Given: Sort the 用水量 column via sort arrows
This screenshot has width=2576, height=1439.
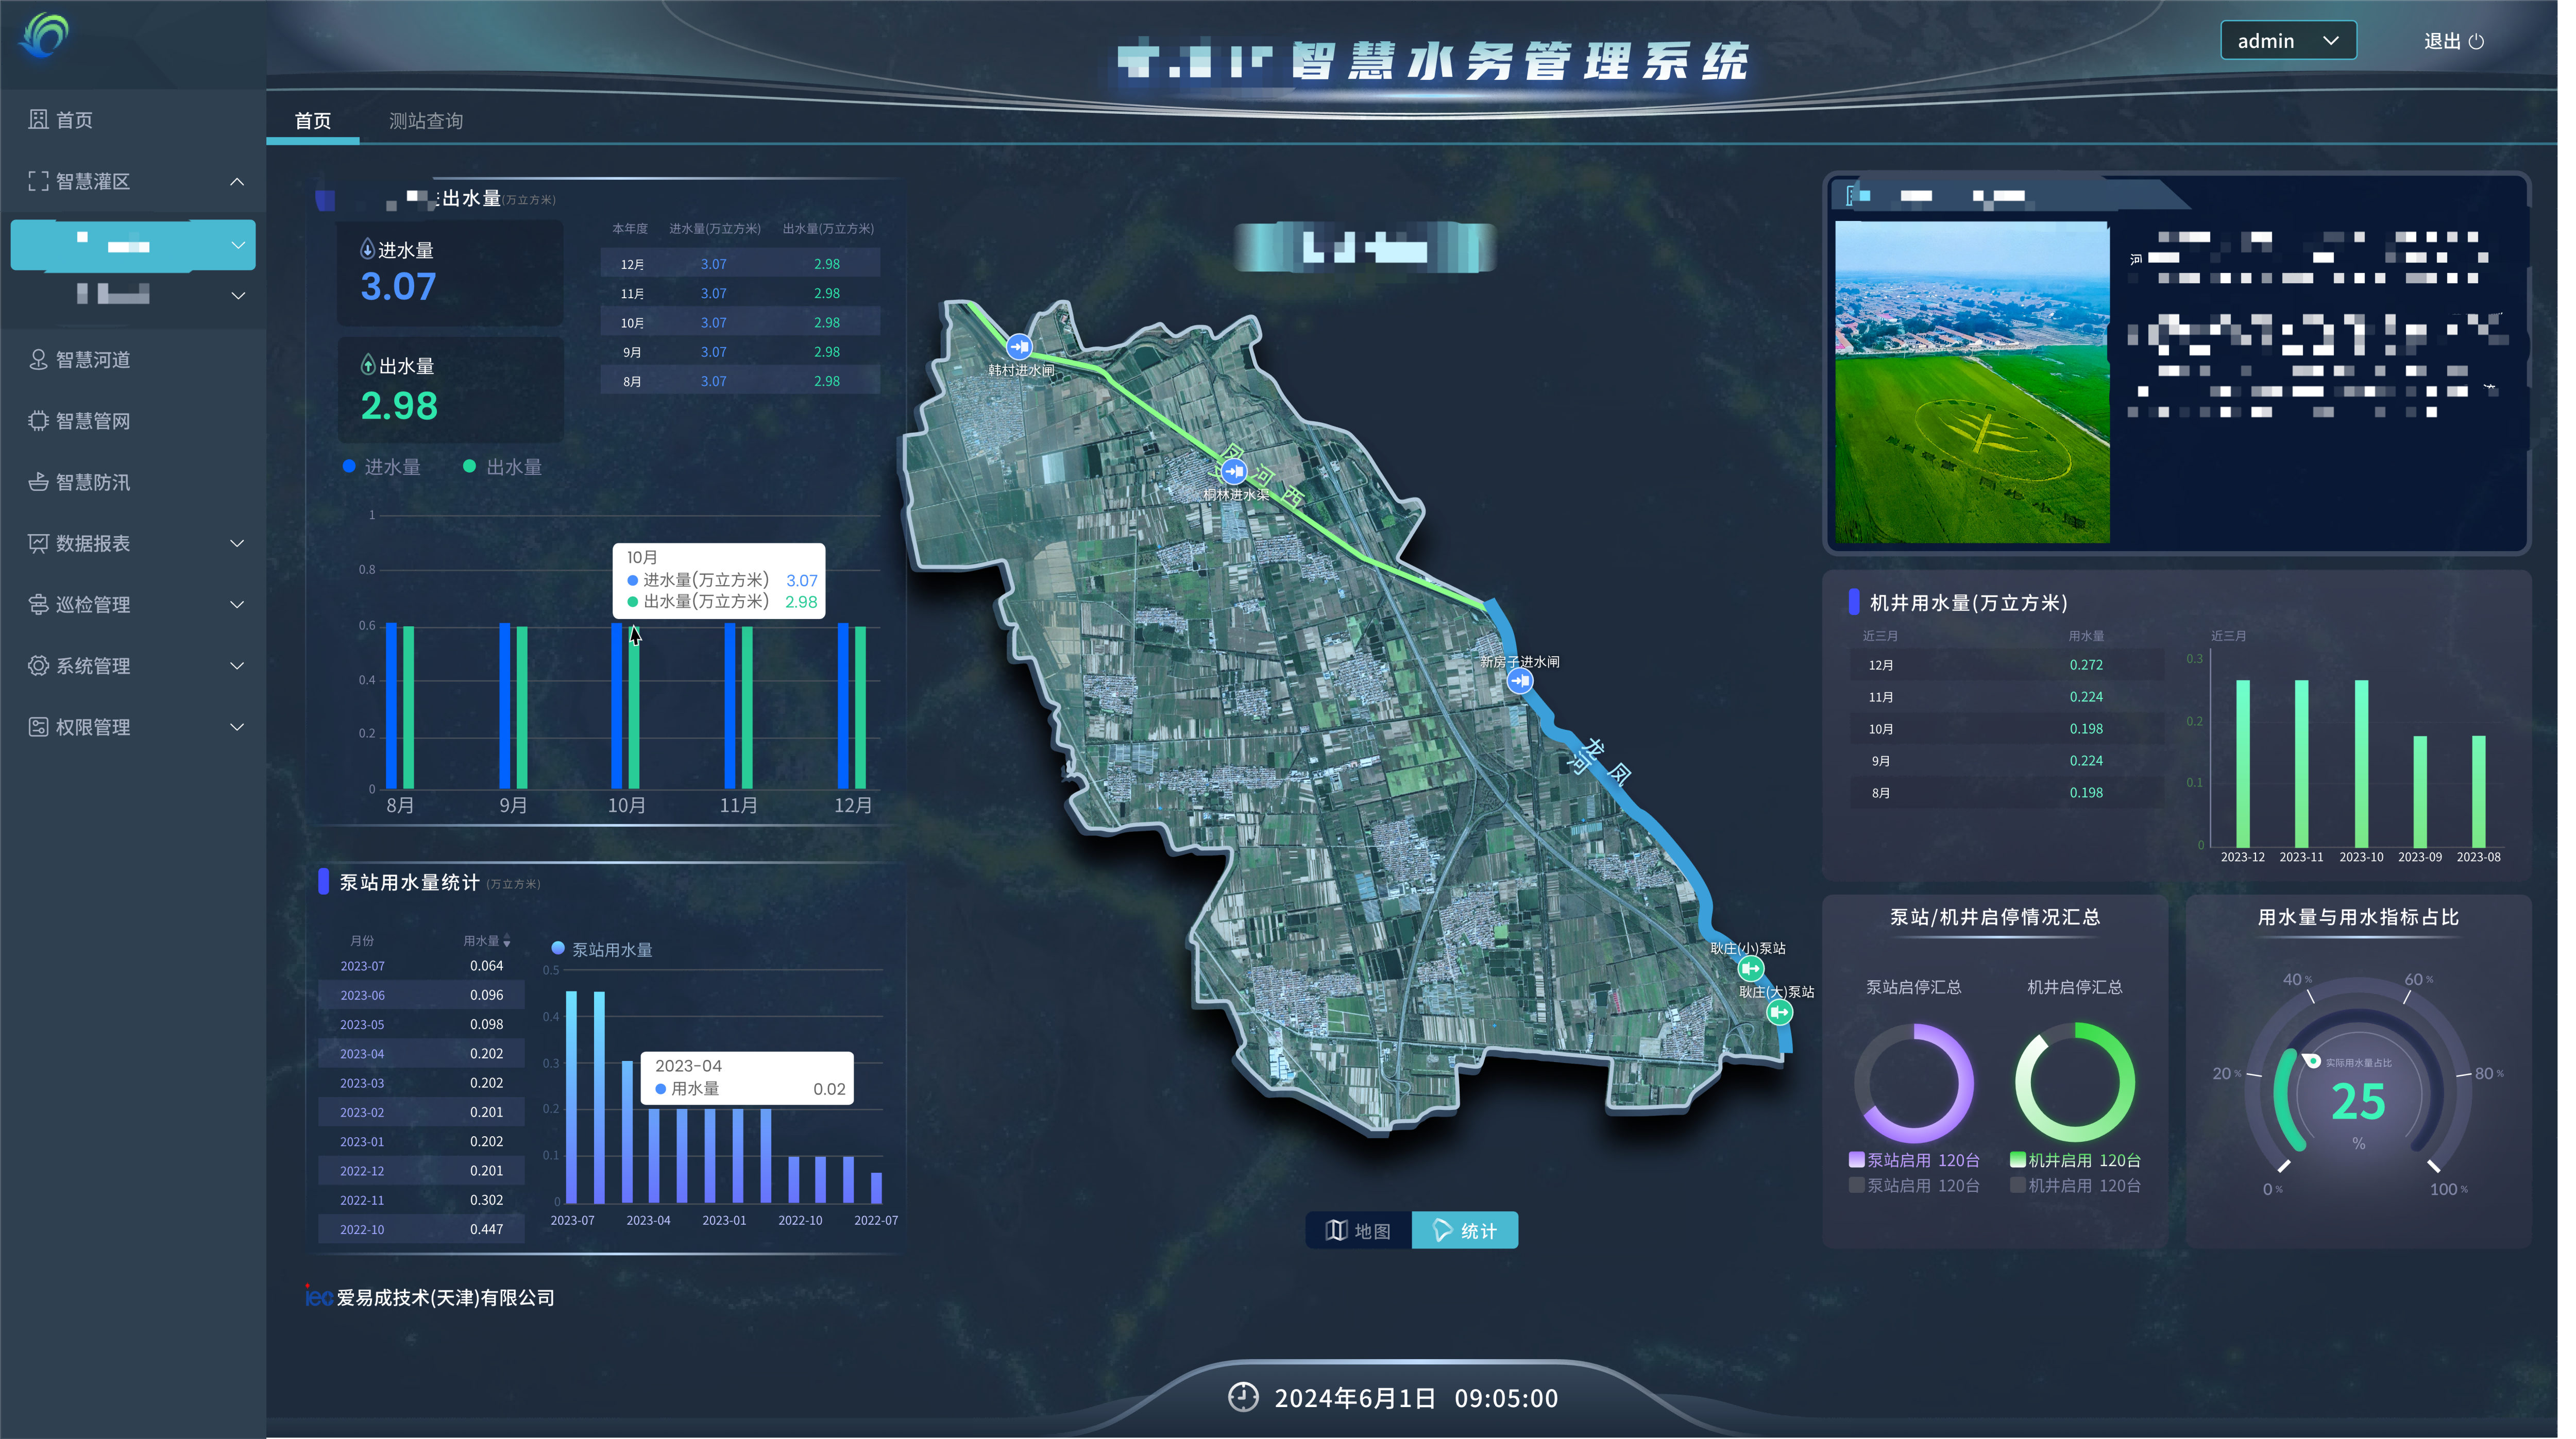Looking at the screenshot, I should coord(507,941).
